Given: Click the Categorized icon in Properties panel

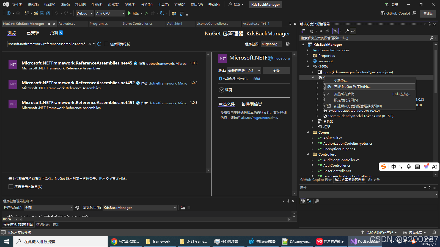Looking at the screenshot, I should pyautogui.click(x=303, y=201).
